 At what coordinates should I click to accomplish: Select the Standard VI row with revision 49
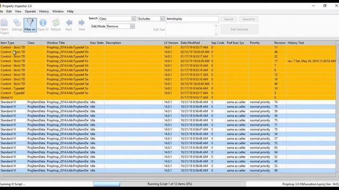click(x=168, y=170)
